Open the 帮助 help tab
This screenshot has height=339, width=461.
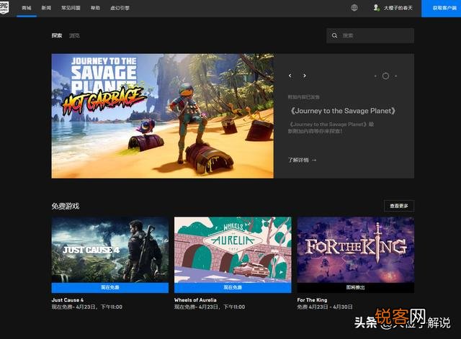[x=95, y=8]
